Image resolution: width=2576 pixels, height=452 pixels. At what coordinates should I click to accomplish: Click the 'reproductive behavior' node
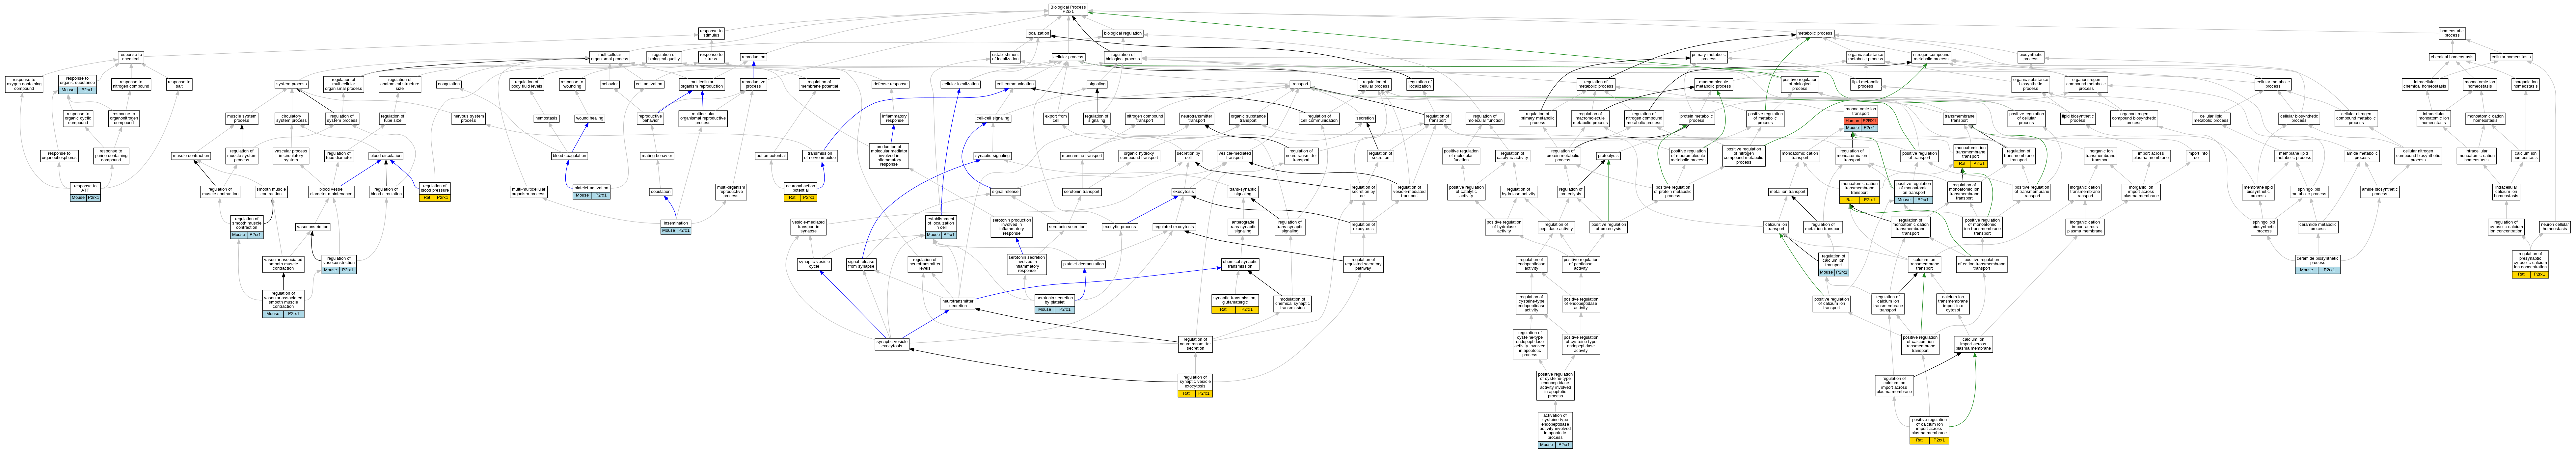coord(650,119)
